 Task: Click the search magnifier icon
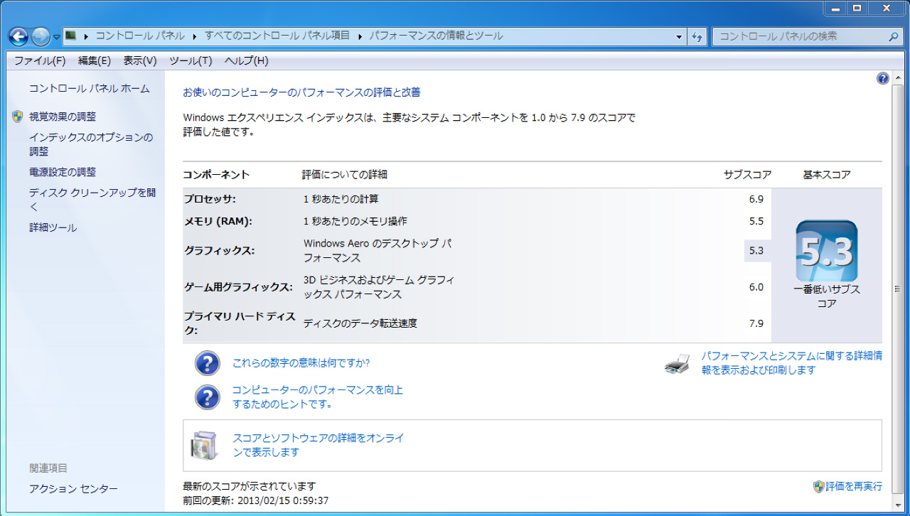click(x=894, y=36)
